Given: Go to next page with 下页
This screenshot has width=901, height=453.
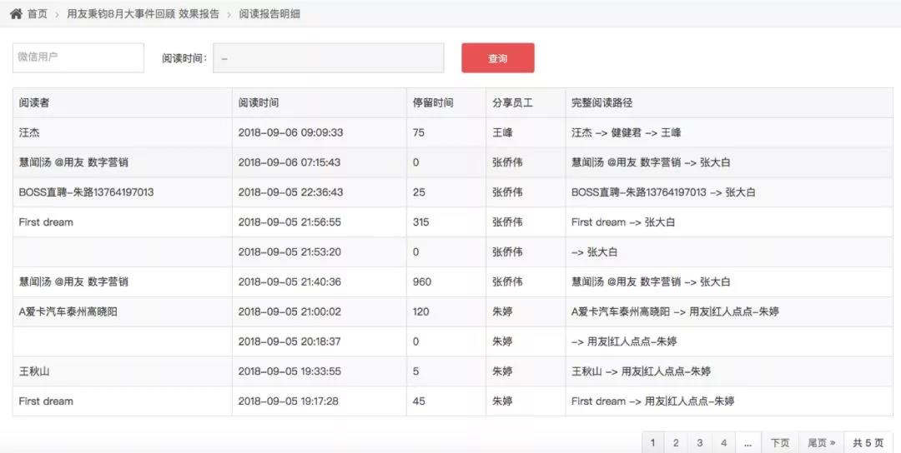Looking at the screenshot, I should point(780,443).
